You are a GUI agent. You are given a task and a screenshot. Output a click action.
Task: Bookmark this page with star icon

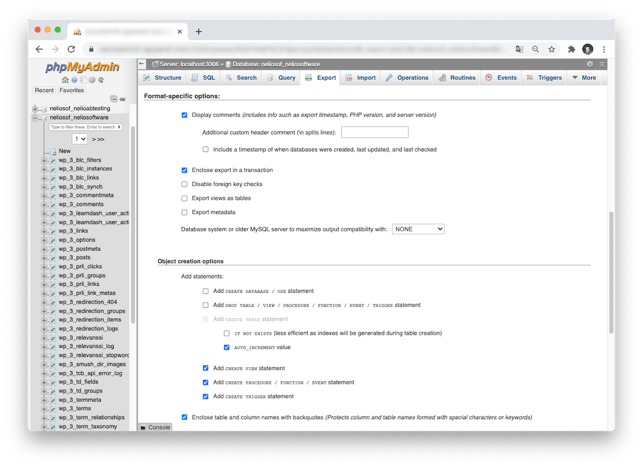pos(551,49)
